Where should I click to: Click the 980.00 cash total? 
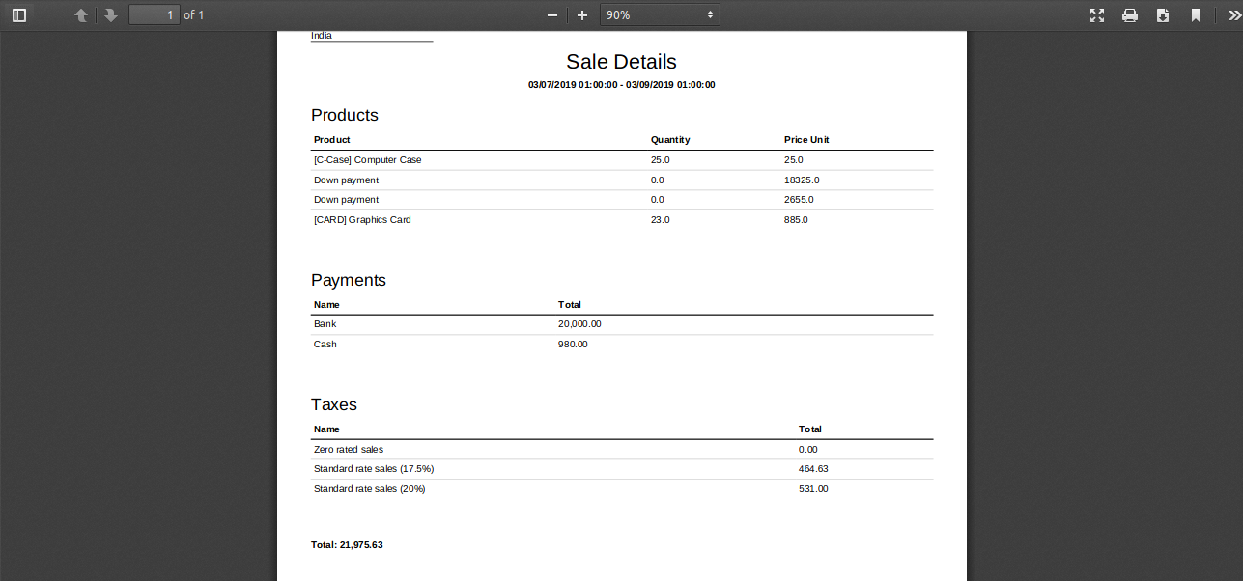[x=573, y=345]
